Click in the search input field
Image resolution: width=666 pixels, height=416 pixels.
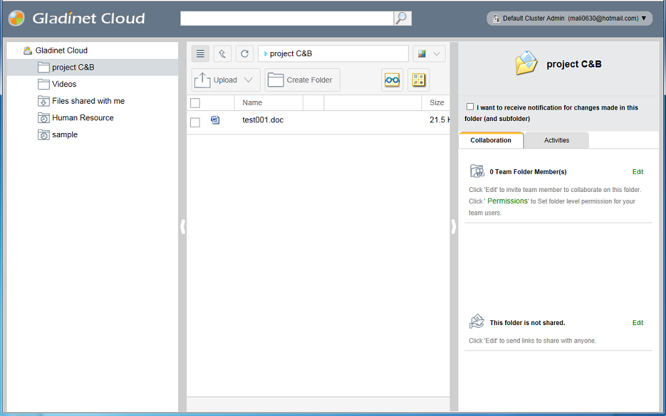(287, 18)
